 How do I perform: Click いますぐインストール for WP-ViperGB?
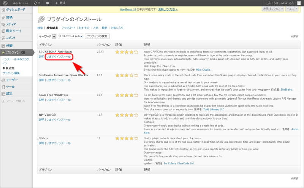pos(59,120)
